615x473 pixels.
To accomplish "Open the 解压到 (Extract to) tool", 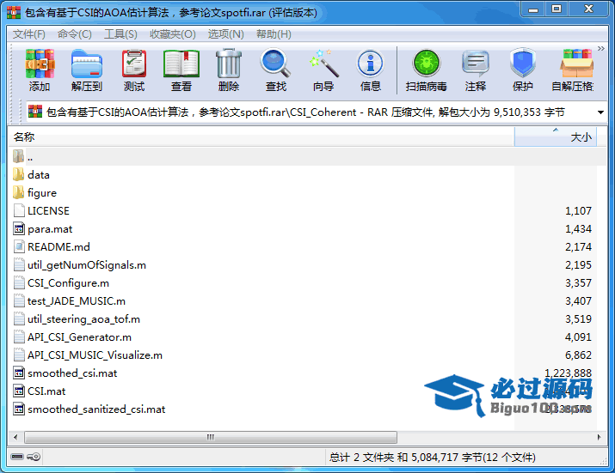I will [x=87, y=70].
